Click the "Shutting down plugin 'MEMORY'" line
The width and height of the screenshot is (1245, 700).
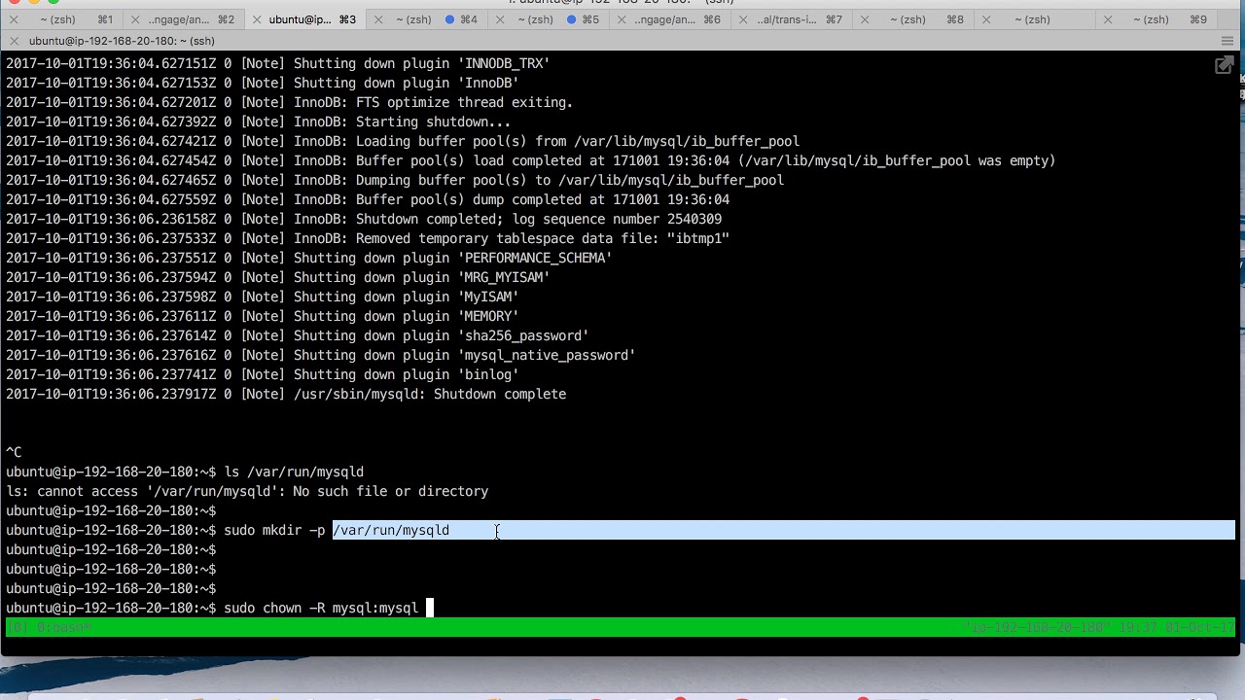coord(263,316)
